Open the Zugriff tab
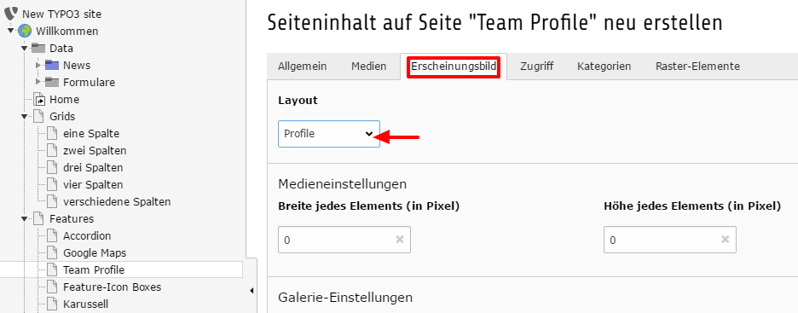The height and width of the screenshot is (313, 798). [x=536, y=67]
